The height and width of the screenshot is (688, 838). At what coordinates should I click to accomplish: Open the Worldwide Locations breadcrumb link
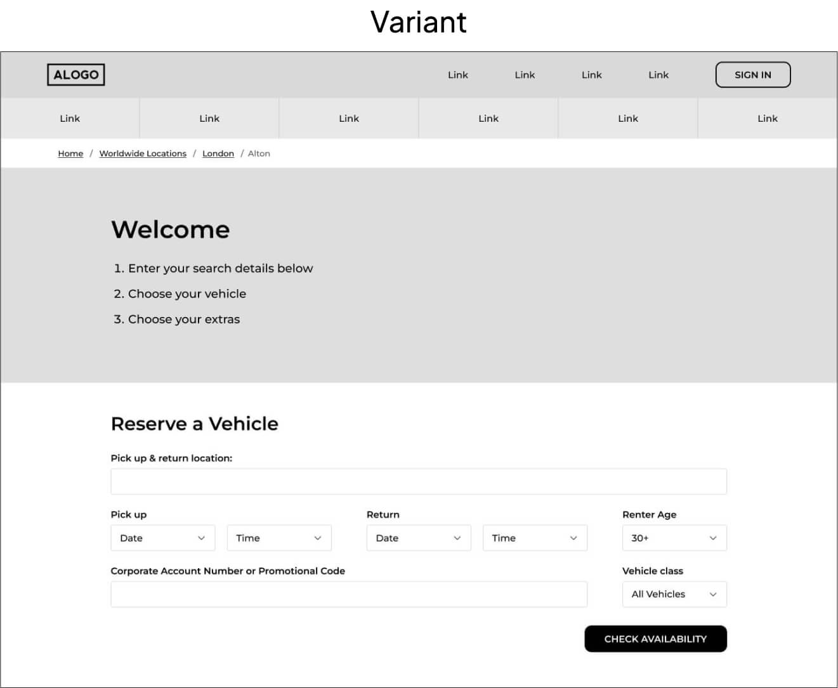[x=143, y=153]
